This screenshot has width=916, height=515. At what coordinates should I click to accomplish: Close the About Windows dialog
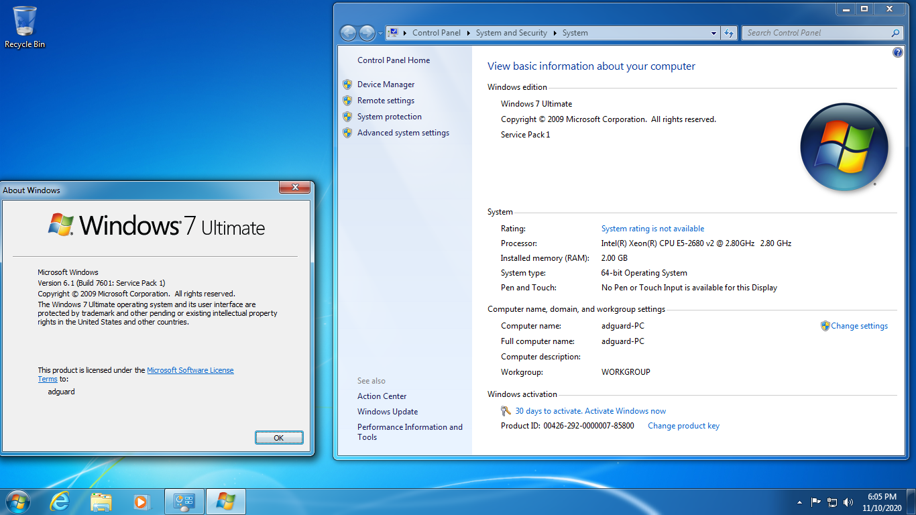(x=294, y=188)
